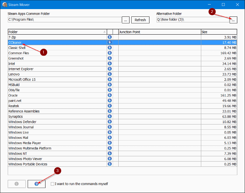Click the blue arrow icon in the Windows Live row
Image resolution: width=245 pixels, height=193 pixels.
pos(110,132)
